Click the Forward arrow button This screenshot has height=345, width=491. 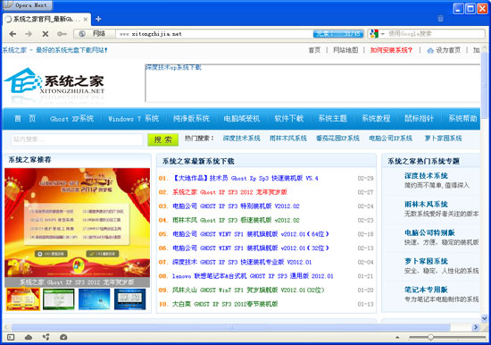tap(29, 34)
